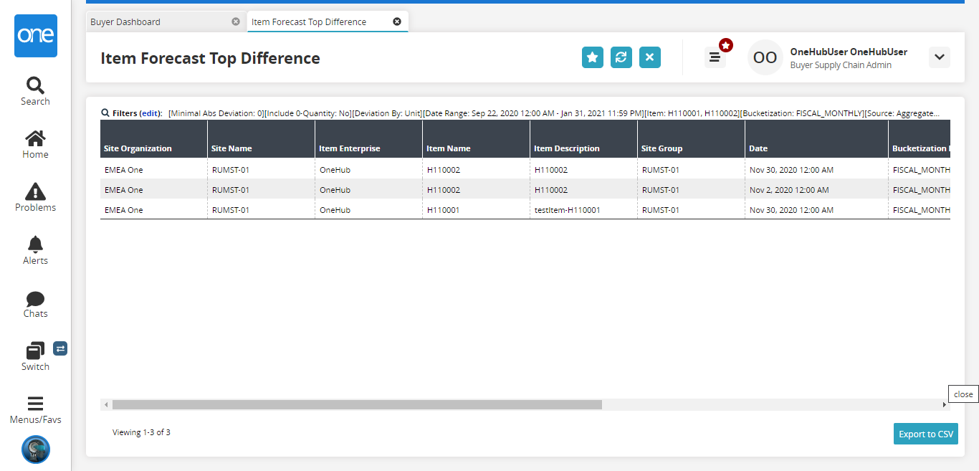Image resolution: width=979 pixels, height=471 pixels.
Task: Close the Item Forecast Top Difference tab
Action: (x=397, y=22)
